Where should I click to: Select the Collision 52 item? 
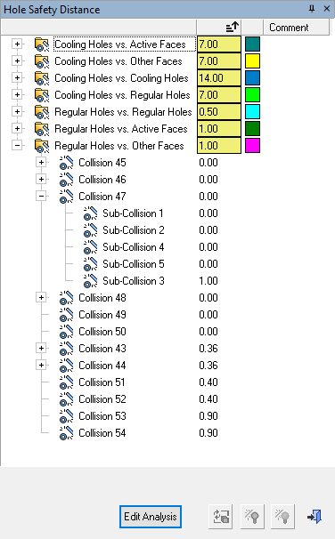[x=102, y=399]
